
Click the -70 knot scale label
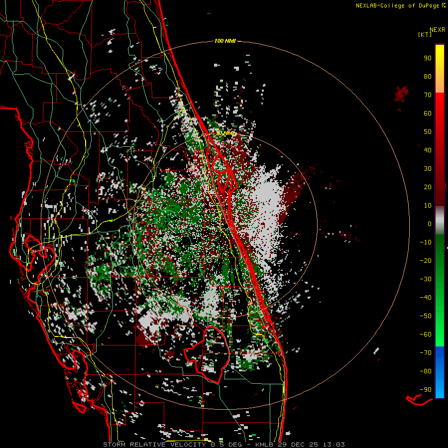(426, 353)
